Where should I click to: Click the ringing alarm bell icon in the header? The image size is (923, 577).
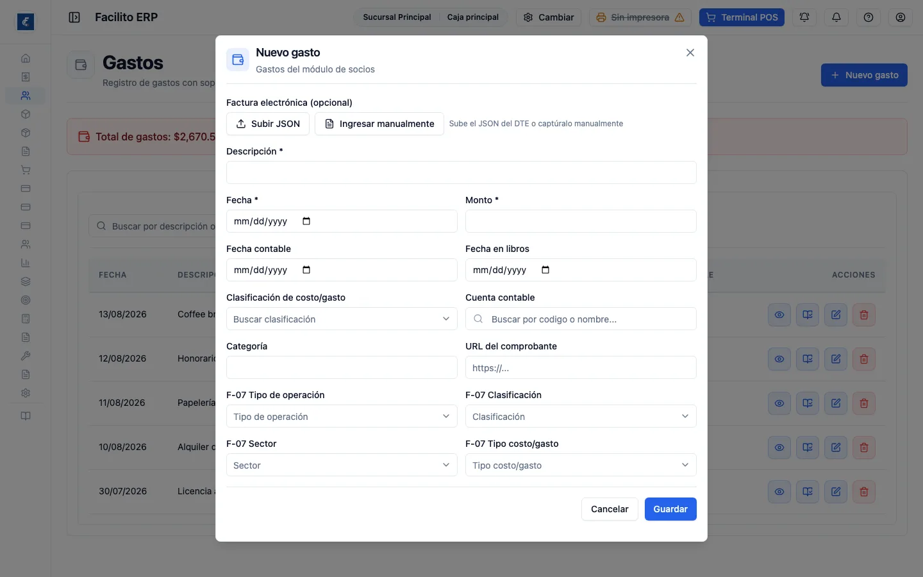tap(804, 17)
